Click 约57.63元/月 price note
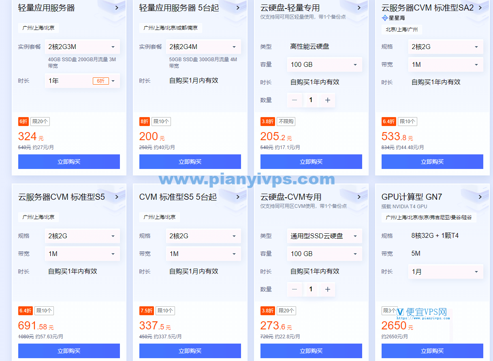Image resolution: width=493 pixels, height=361 pixels. click(x=49, y=337)
